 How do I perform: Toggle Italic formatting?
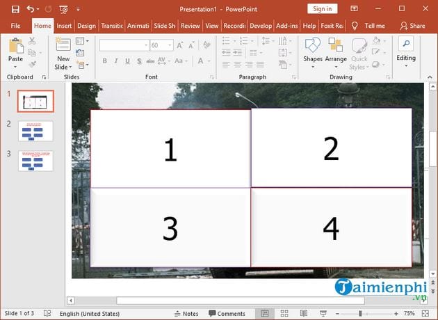[116, 61]
